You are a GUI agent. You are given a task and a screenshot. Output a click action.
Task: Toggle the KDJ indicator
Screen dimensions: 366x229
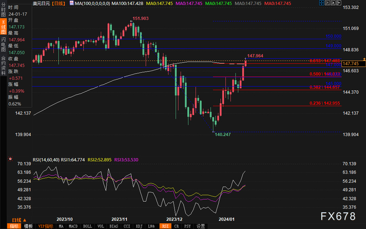click(x=139, y=226)
